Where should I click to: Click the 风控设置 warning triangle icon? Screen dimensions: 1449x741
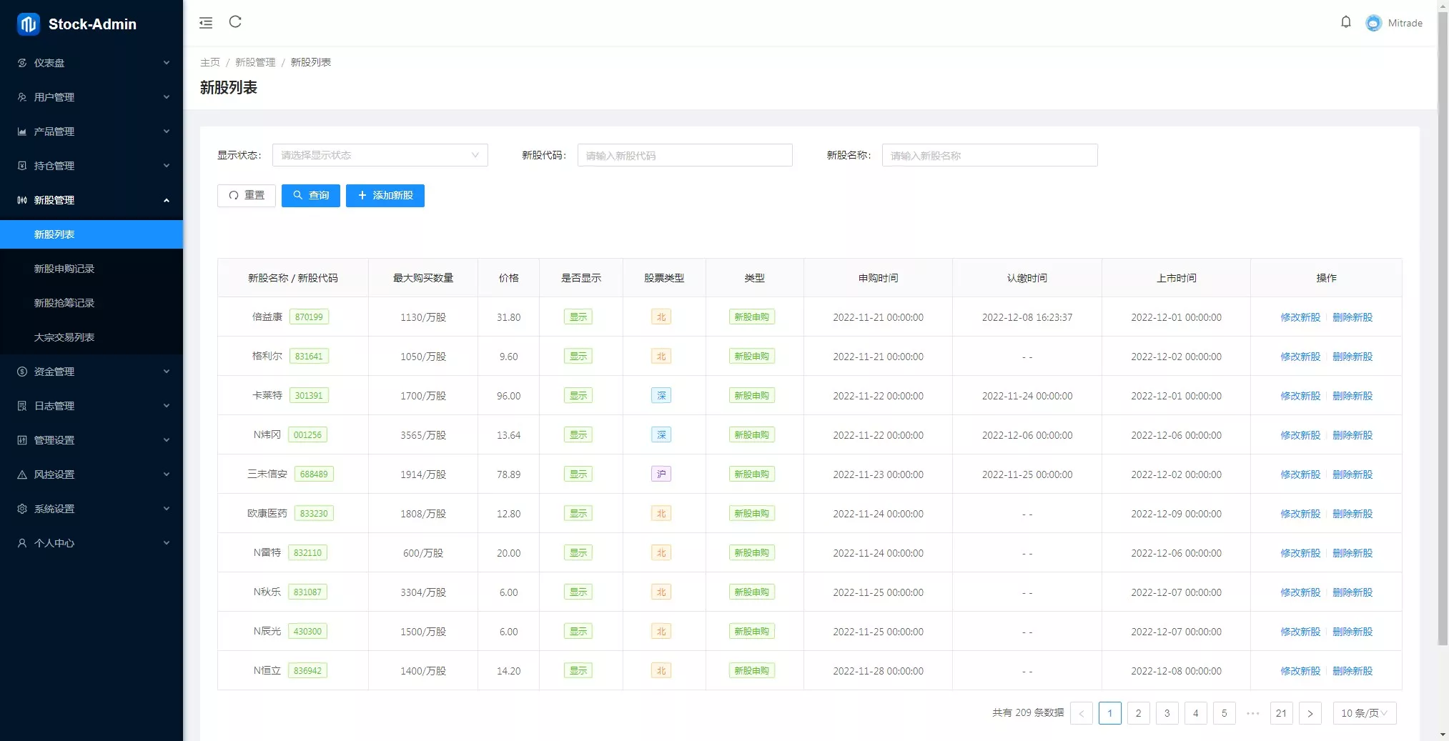(x=22, y=474)
